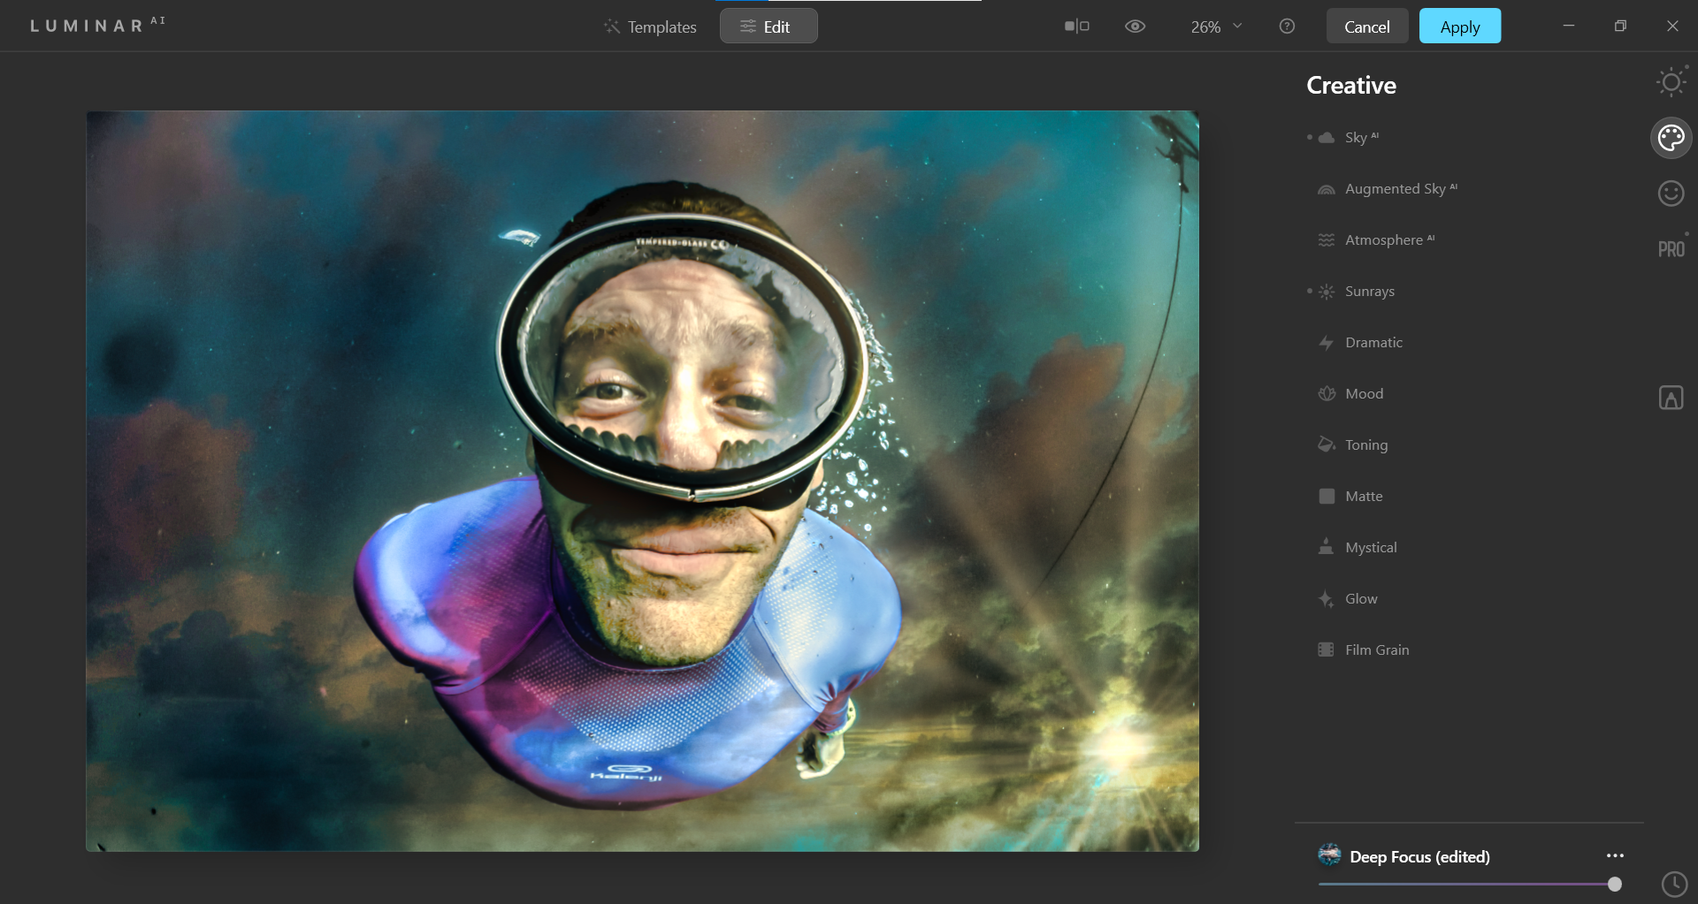1698x904 pixels.
Task: Switch to the Edit tab
Action: point(768,27)
